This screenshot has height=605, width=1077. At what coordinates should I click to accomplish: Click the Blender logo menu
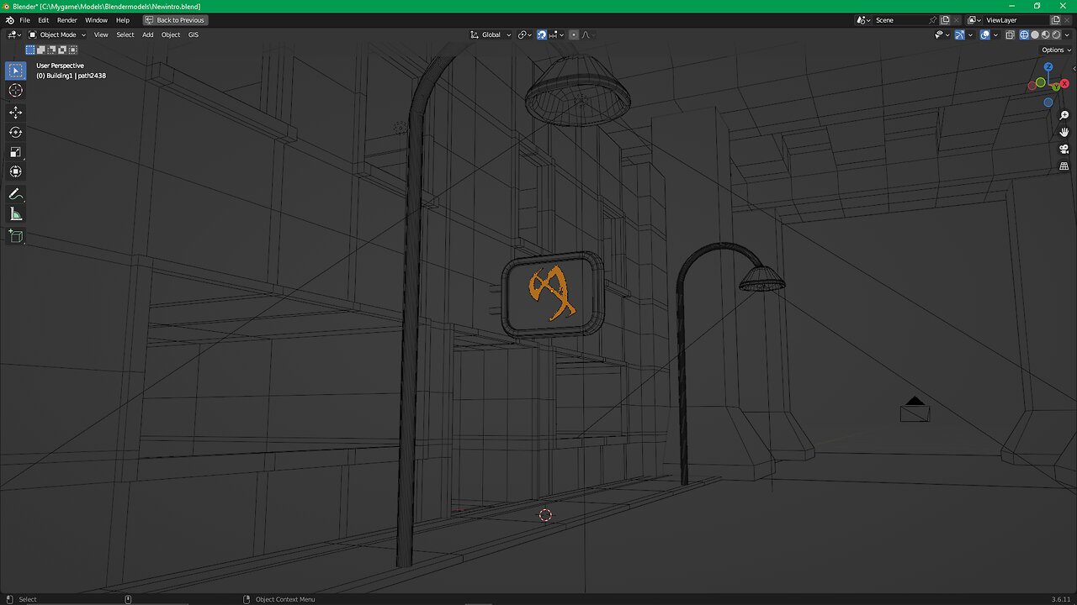point(9,19)
